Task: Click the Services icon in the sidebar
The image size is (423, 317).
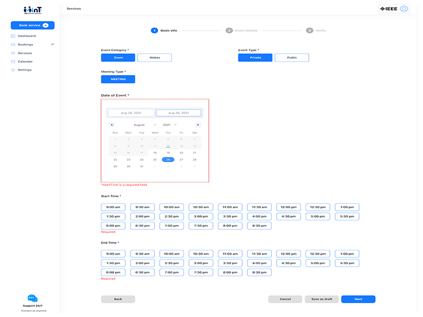Action: pos(13,53)
